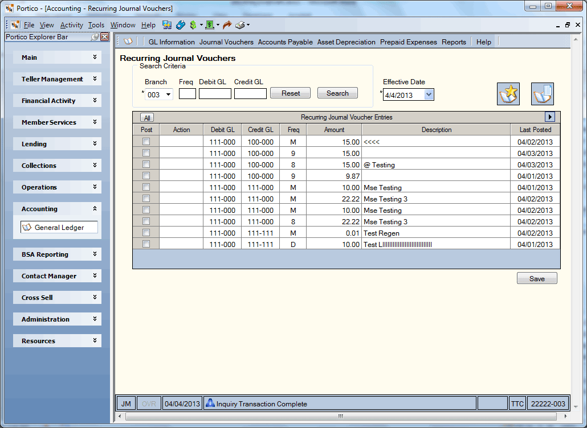Click the General Ledger book icon
The image size is (587, 428).
click(x=27, y=227)
